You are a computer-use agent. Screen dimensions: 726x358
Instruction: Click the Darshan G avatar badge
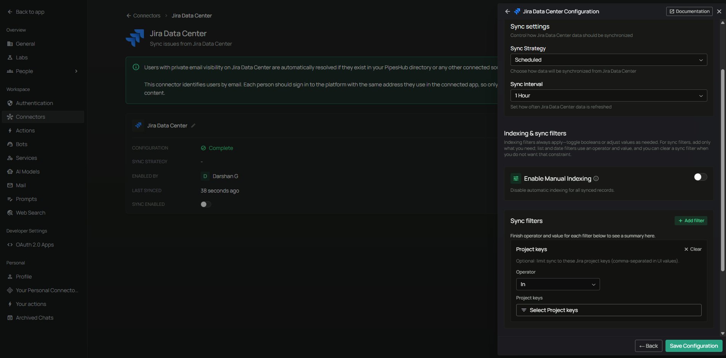click(x=205, y=176)
